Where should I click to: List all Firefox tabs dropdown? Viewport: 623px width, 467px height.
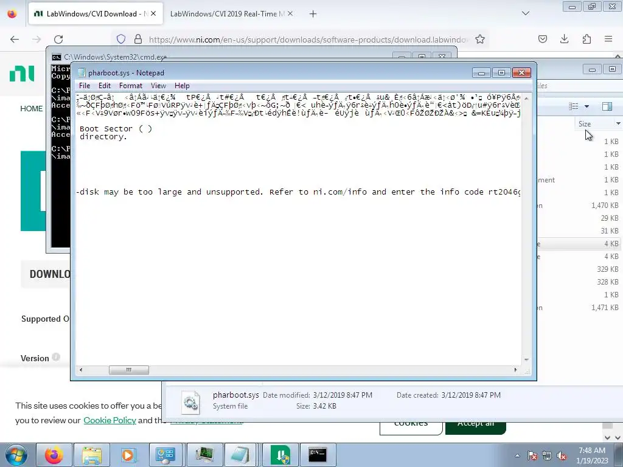coord(526,13)
